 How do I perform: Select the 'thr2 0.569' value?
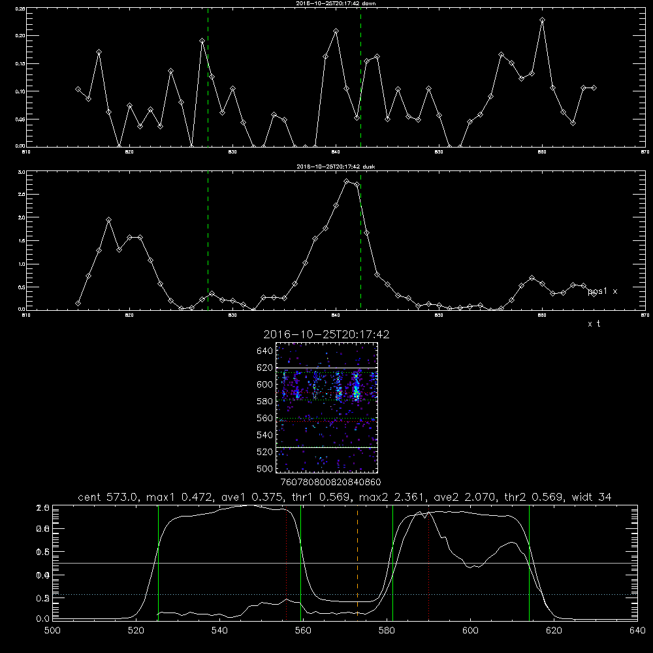click(534, 497)
